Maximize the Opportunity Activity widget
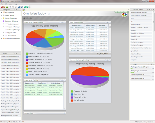This screenshot has width=155, height=123. [x=62, y=80]
